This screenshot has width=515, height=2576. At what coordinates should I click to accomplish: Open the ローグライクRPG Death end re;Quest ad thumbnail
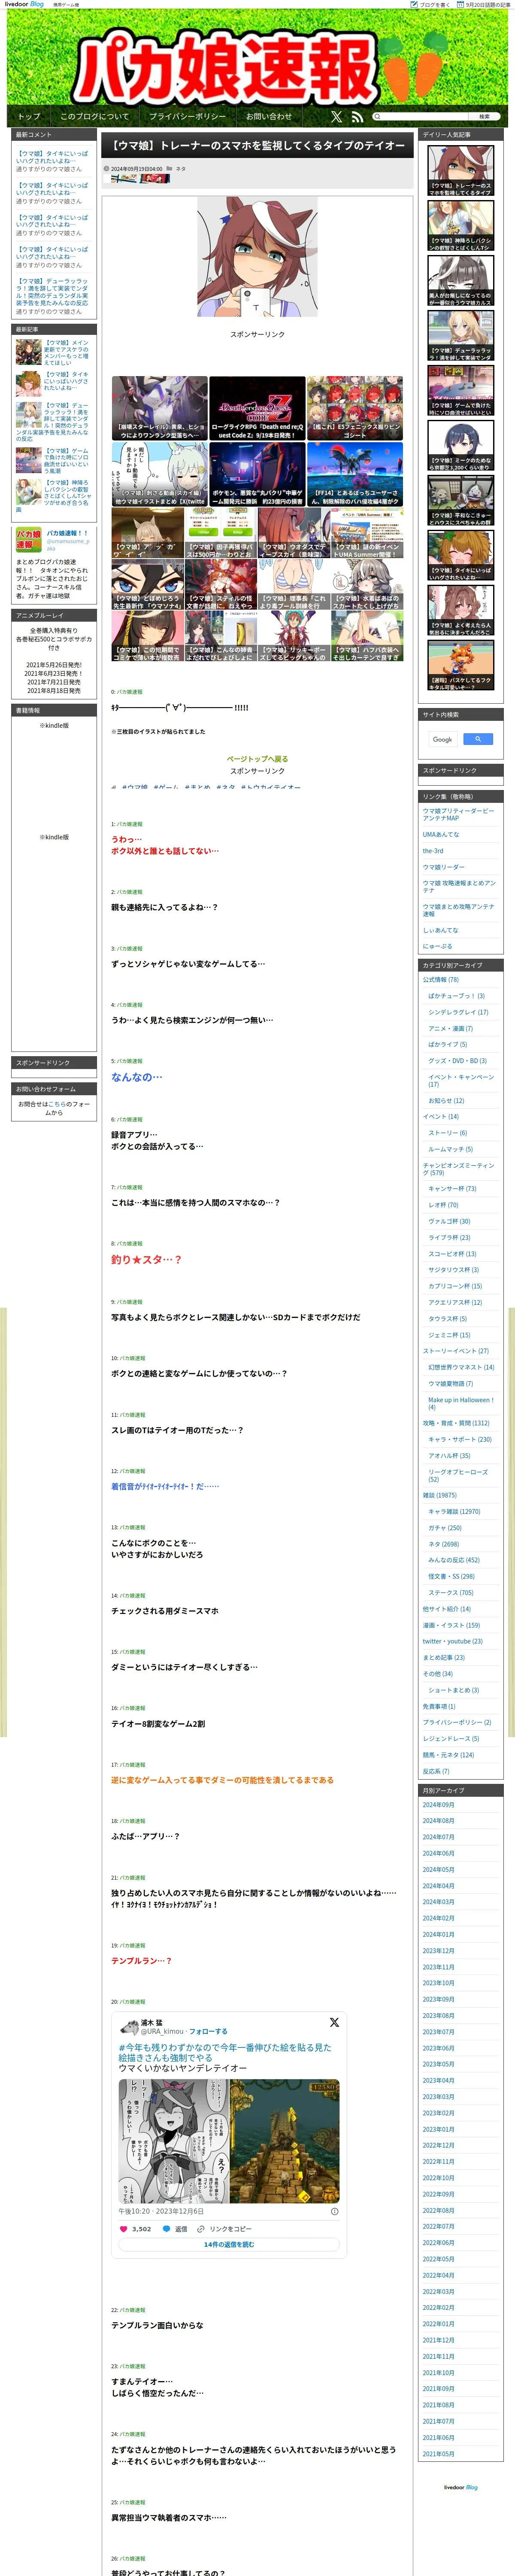[x=256, y=408]
